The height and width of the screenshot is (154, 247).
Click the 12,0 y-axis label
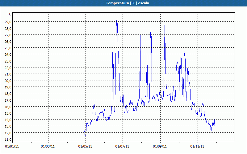click(x=8, y=133)
